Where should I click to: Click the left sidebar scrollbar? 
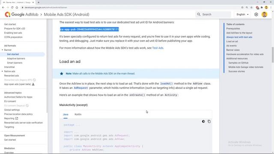[47, 66]
